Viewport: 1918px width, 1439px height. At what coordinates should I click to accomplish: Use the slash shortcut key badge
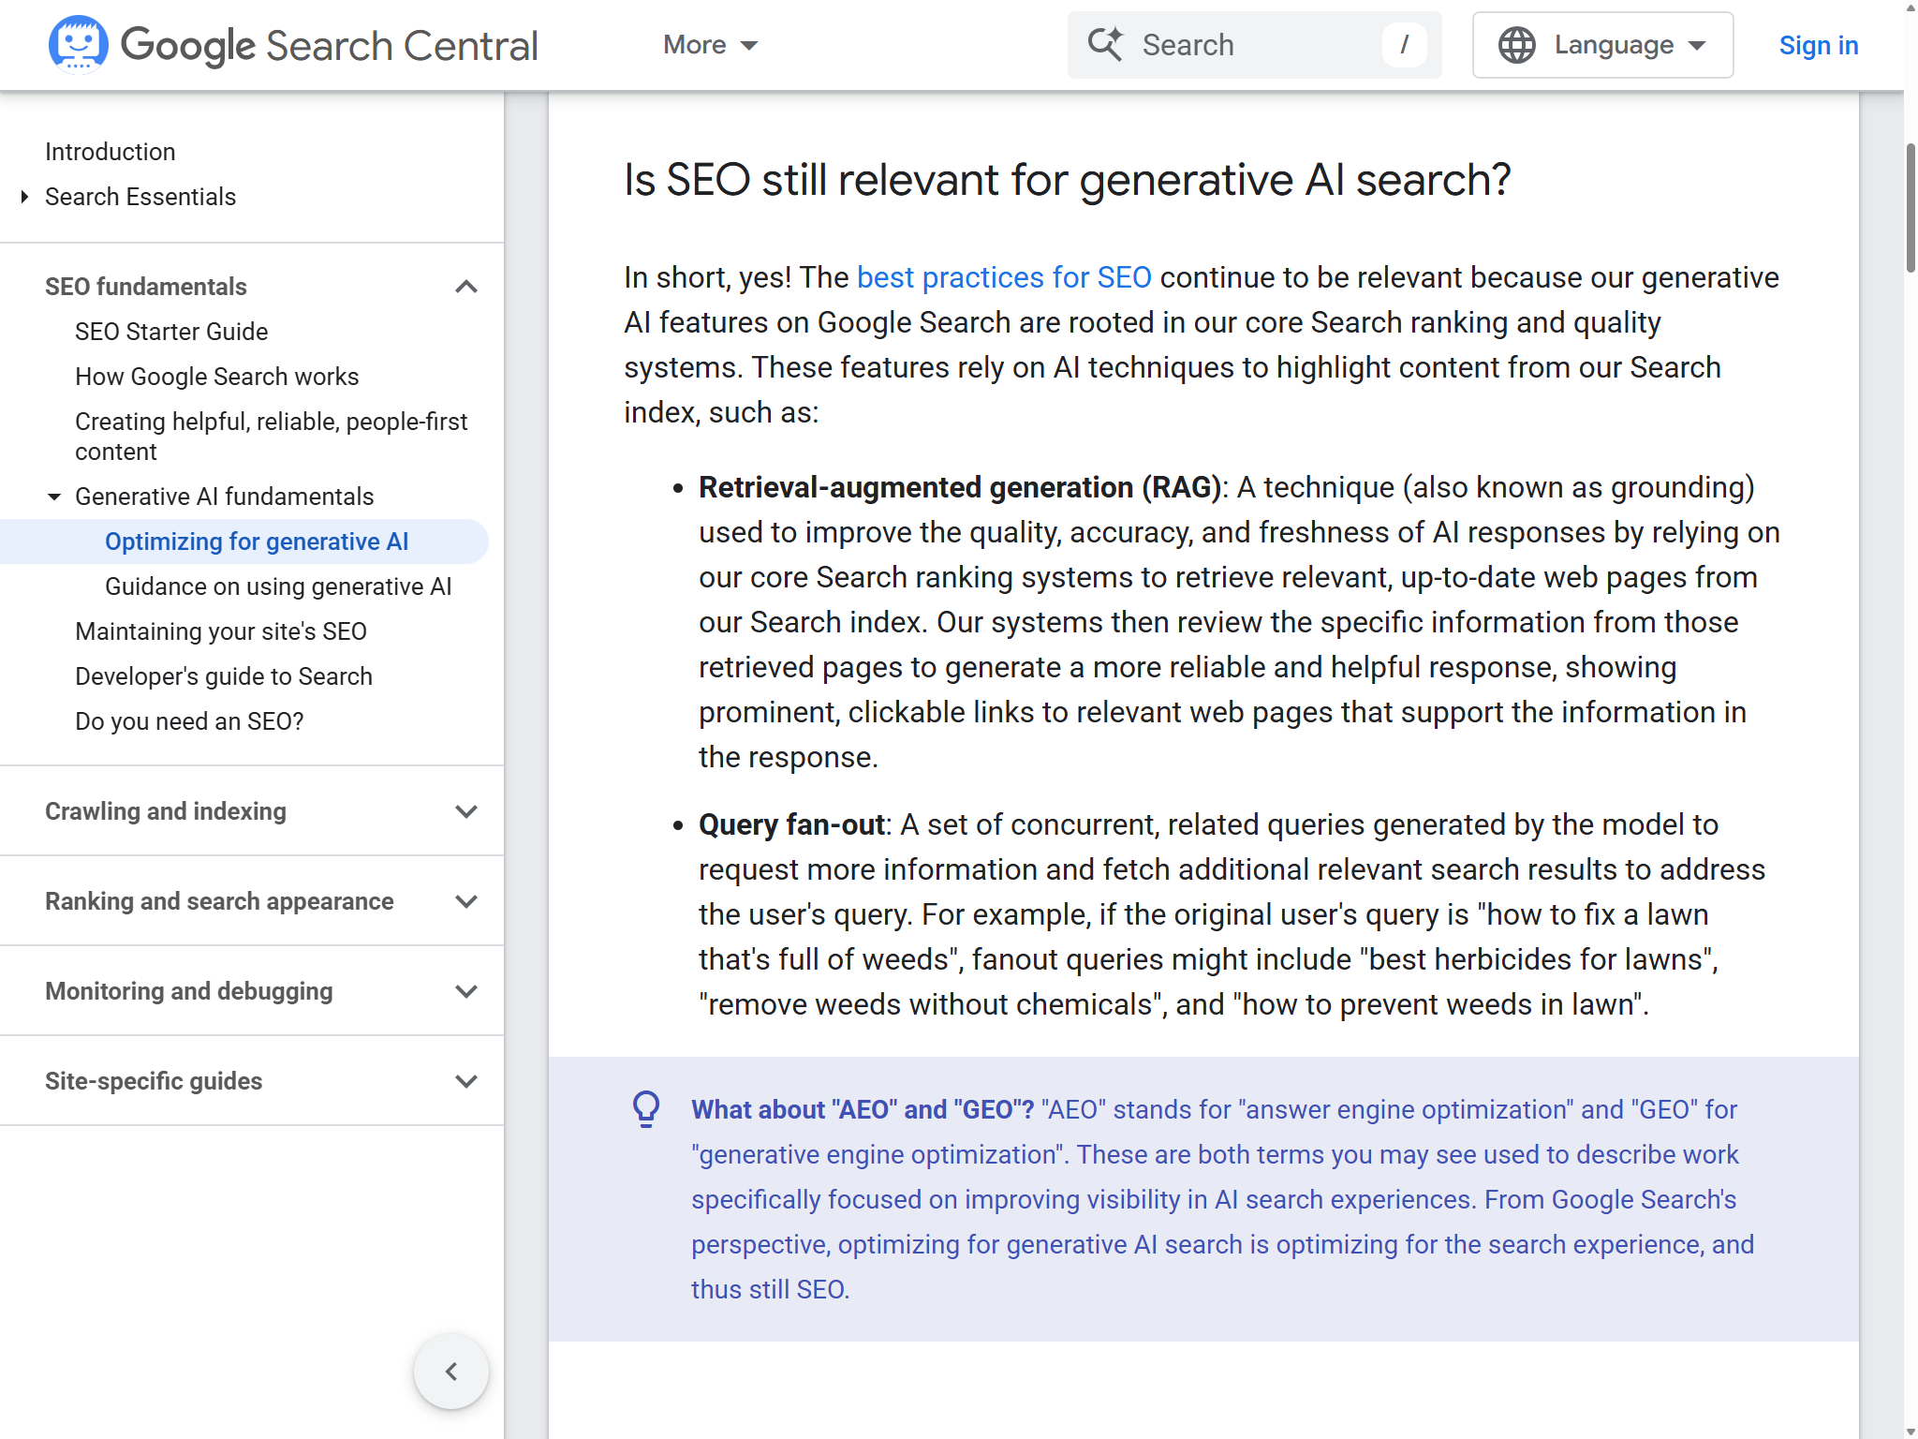[x=1404, y=45]
